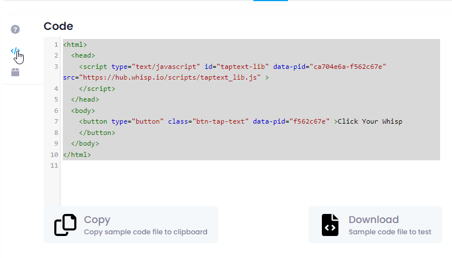Screen dimensions: 452x258
Task: Click the Download code file icon
Action: (x=330, y=225)
